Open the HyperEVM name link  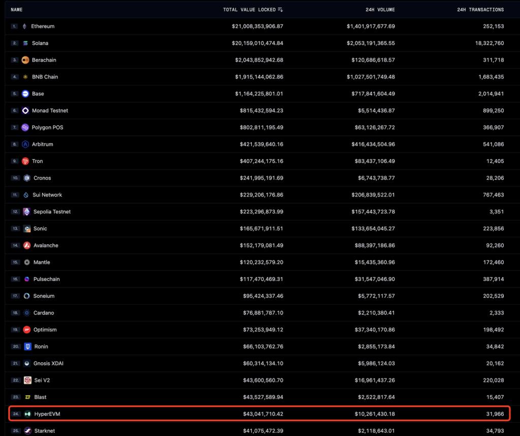point(47,414)
